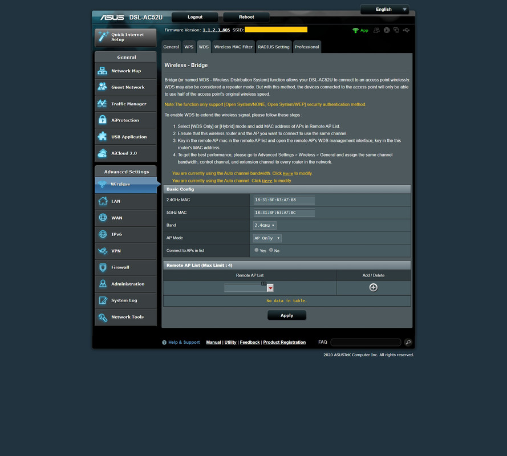The width and height of the screenshot is (507, 456).
Task: Click the ASUS logo
Action: pos(112,17)
